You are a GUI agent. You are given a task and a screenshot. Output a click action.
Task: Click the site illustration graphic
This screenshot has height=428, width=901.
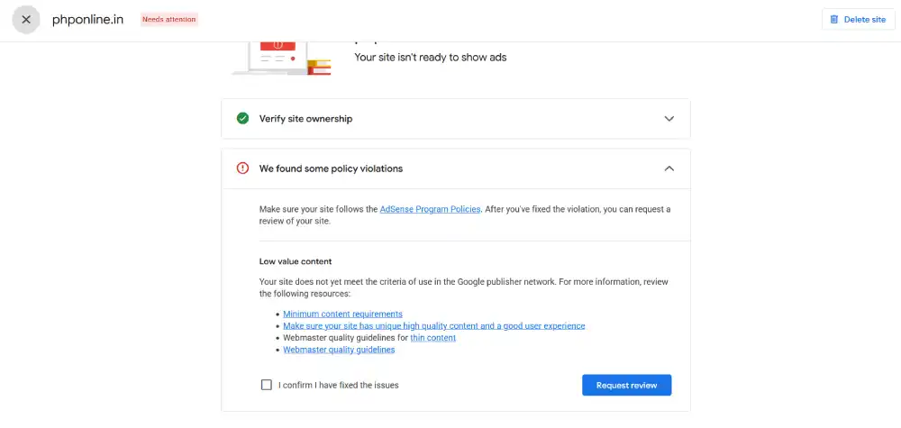[x=281, y=59]
